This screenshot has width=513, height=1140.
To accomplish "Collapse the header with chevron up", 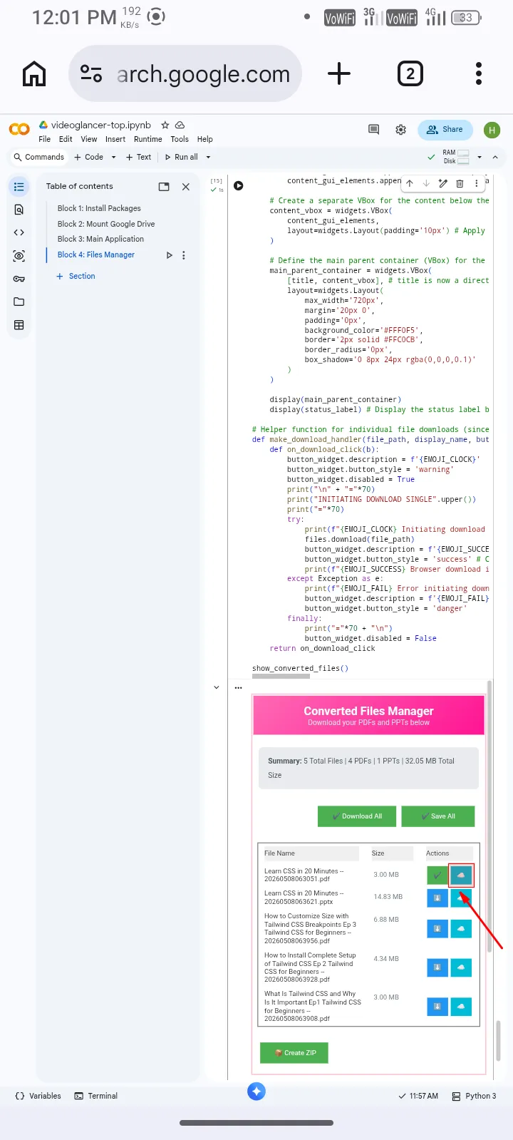I will click(495, 157).
